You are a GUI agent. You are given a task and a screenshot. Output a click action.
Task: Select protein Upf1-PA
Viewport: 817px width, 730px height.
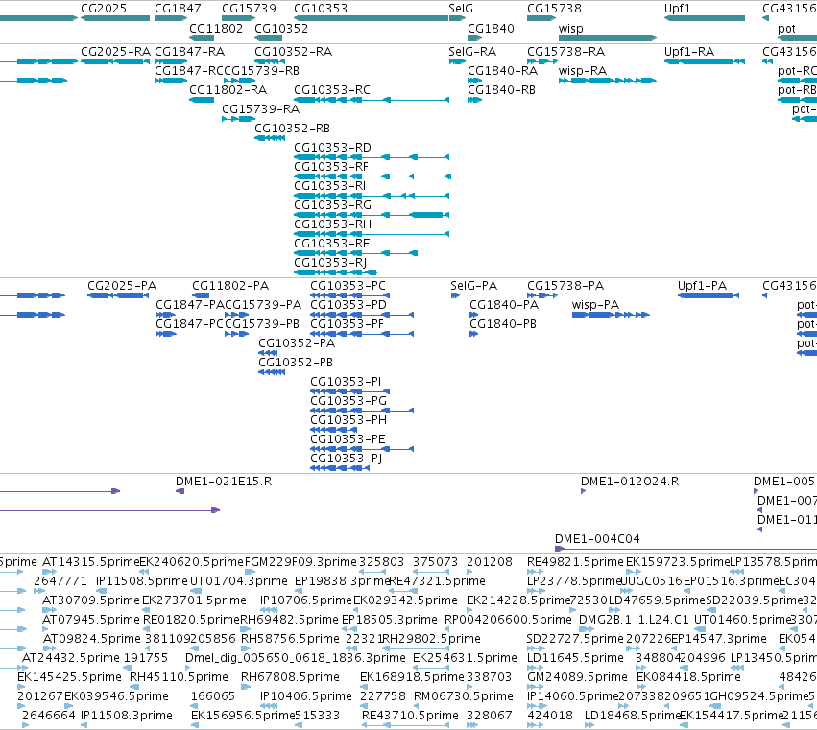point(702,286)
